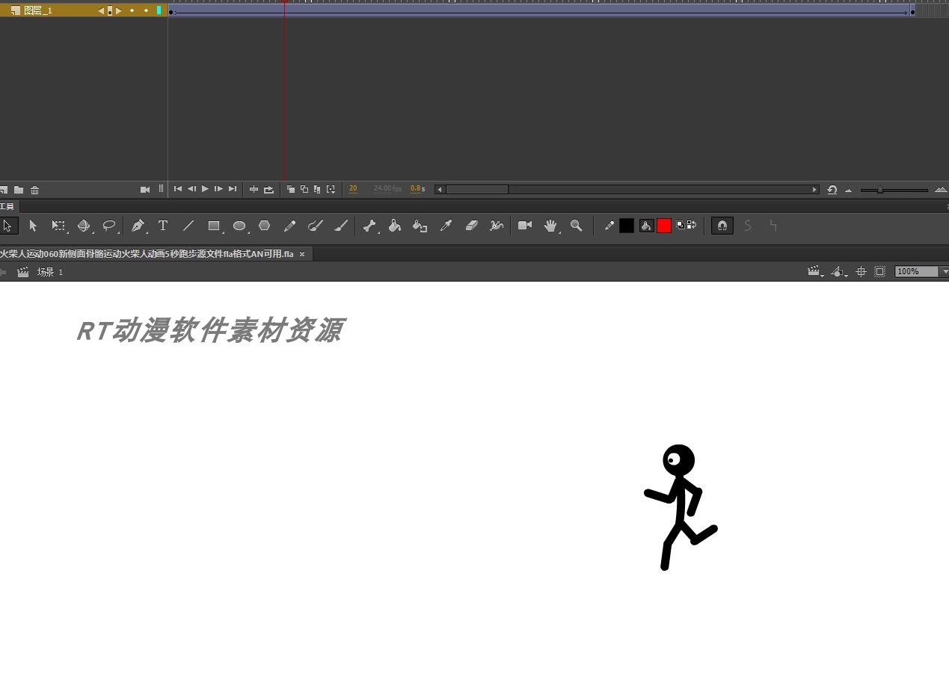
Task: Toggle loop playback
Action: tap(269, 190)
